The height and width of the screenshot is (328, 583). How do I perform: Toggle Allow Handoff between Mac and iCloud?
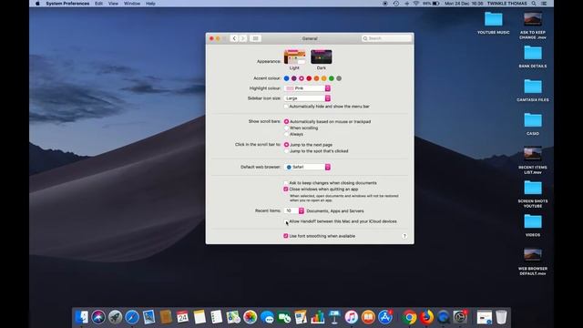tap(286, 221)
